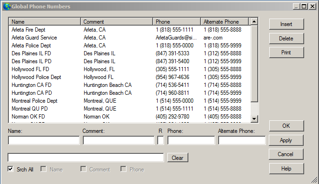319x184 pixels.
Task: Select the Hollywood FL FD row
Action: (130, 69)
